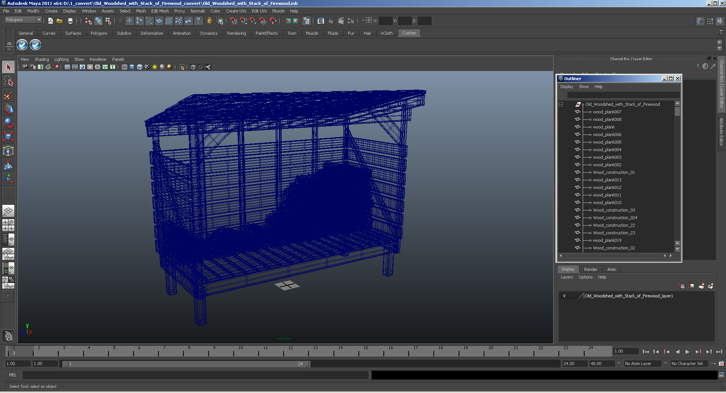726x393 pixels.
Task: Open a scene file
Action: pos(60,21)
